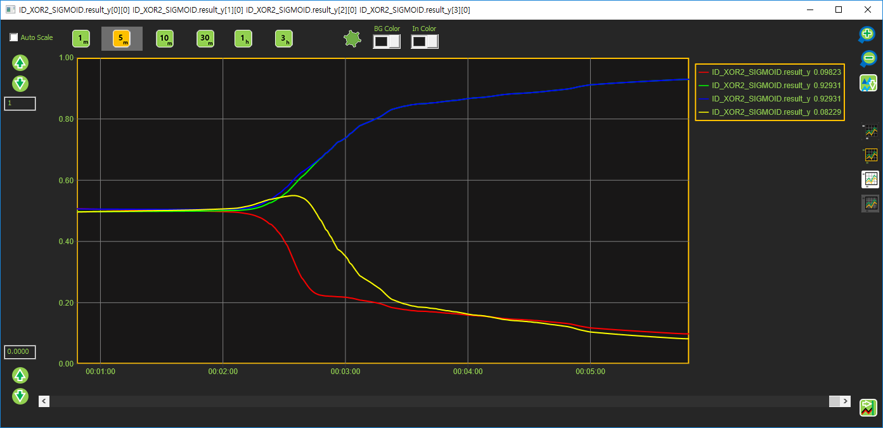Click the zoom out magnifier icon

tap(867, 59)
